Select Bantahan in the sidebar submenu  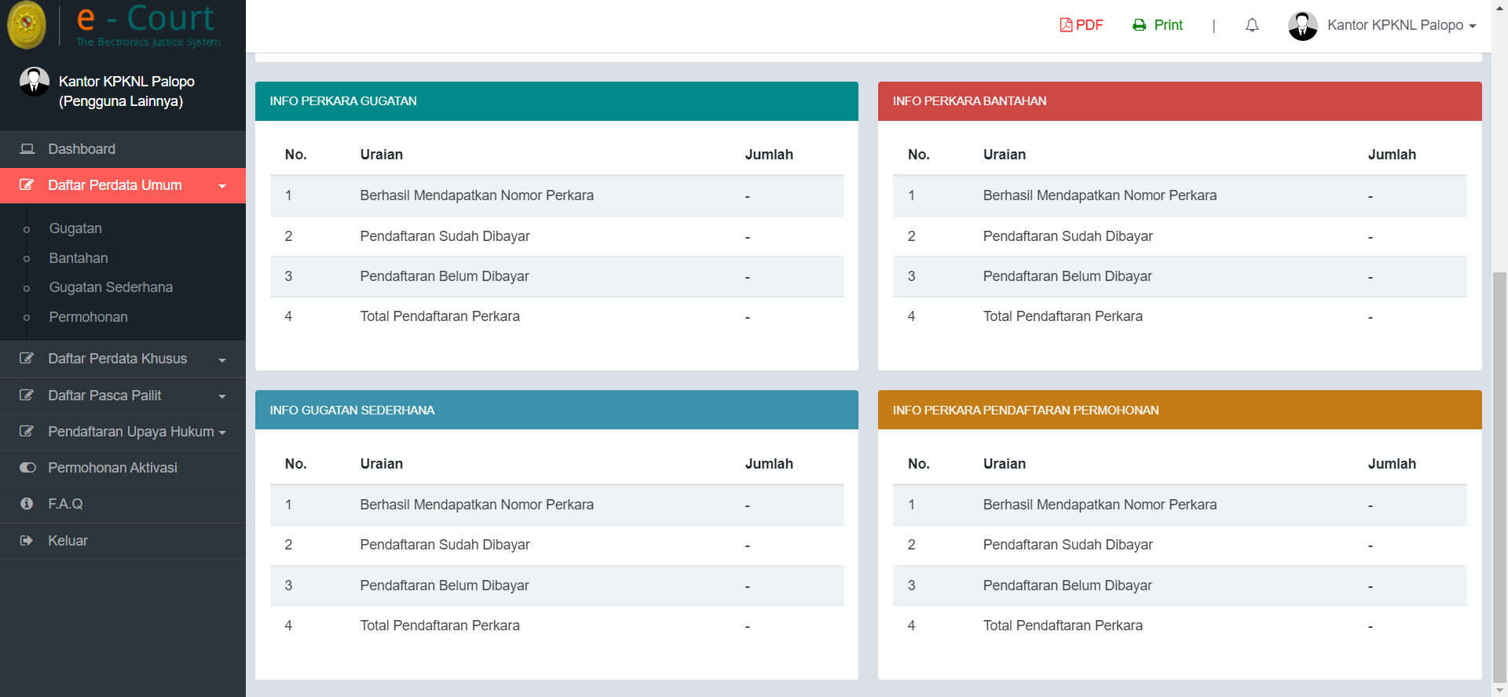(x=79, y=258)
